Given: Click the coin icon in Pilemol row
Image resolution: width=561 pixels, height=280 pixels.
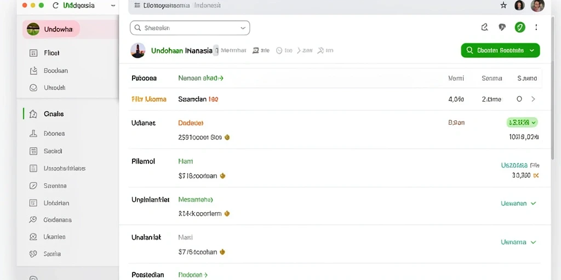Looking at the screenshot, I should coord(222,176).
